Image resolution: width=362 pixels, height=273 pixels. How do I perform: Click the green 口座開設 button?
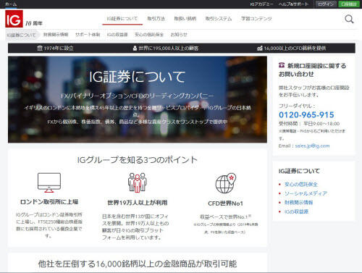349,4
